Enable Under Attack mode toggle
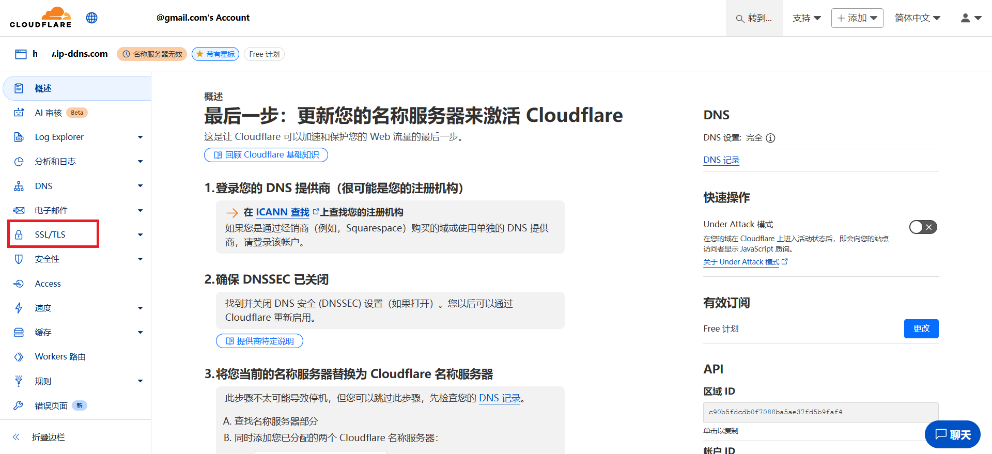Viewport: 992px width, 454px height. click(923, 227)
